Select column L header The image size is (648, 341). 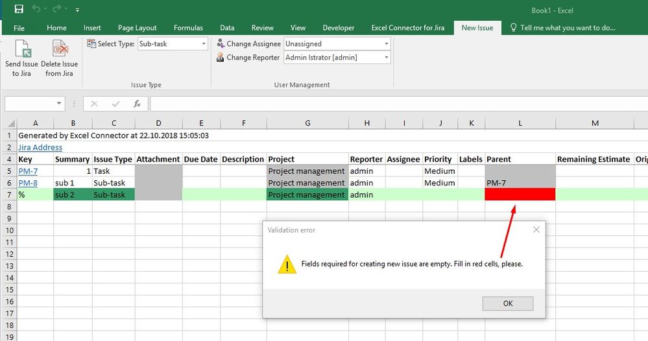pos(520,123)
